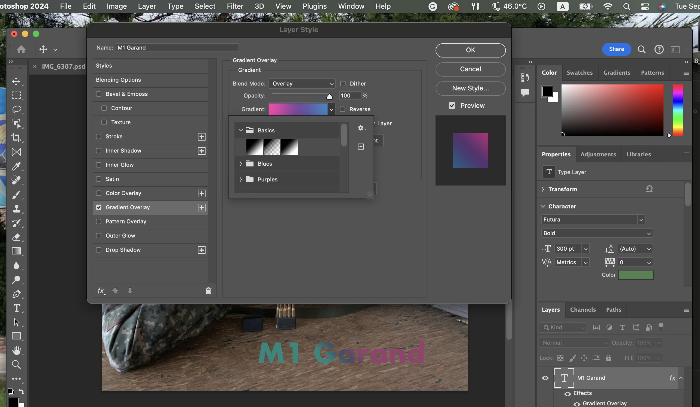Select the Crop tool
The image size is (700, 407).
point(16,138)
